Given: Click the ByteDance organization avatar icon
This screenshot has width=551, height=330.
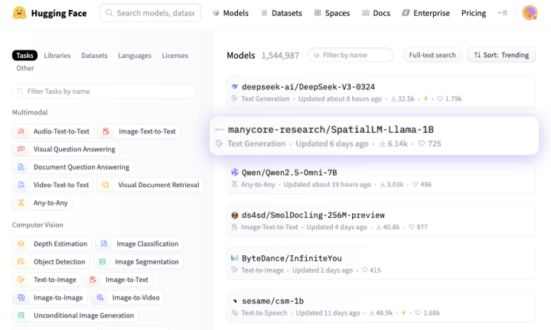Looking at the screenshot, I should (235, 258).
